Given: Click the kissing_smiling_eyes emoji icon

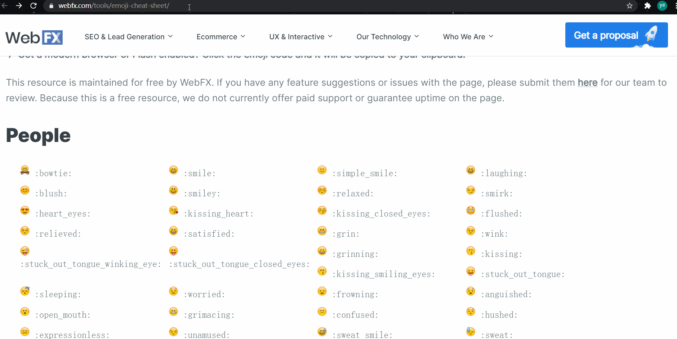Looking at the screenshot, I should tap(322, 271).
